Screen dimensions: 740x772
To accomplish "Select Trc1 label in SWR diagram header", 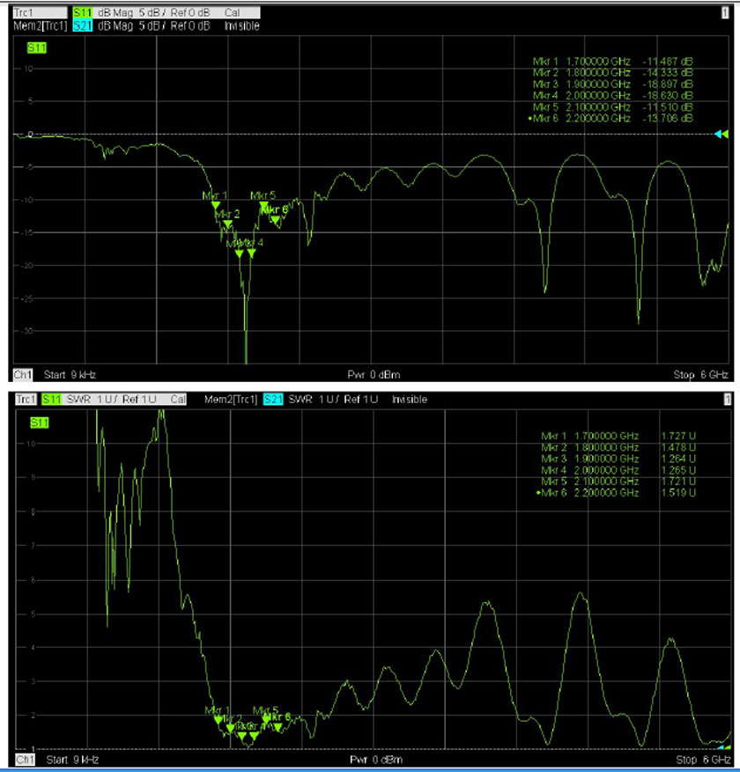I will 26,400.
